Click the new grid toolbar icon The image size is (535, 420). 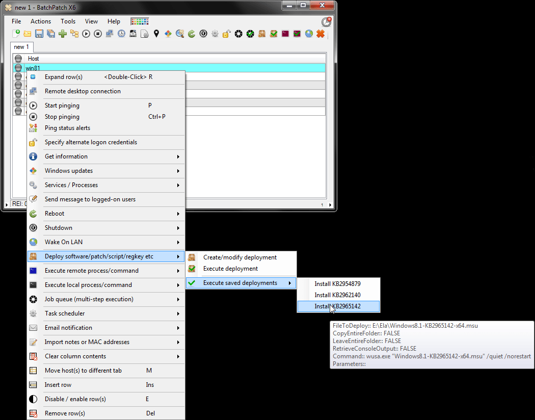coord(16,34)
